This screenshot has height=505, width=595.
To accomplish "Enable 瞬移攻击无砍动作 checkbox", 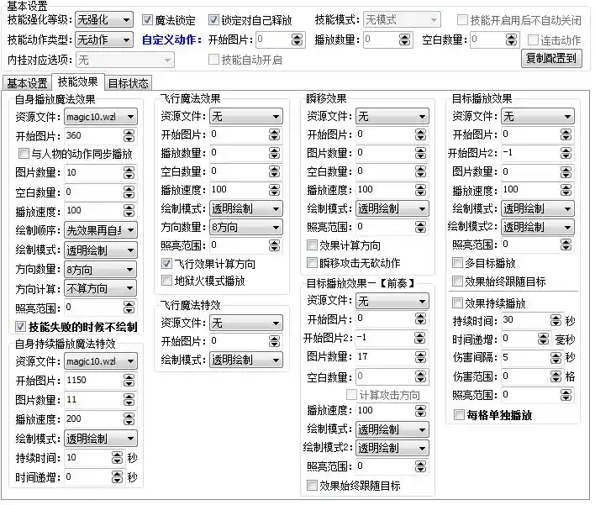I will (312, 262).
